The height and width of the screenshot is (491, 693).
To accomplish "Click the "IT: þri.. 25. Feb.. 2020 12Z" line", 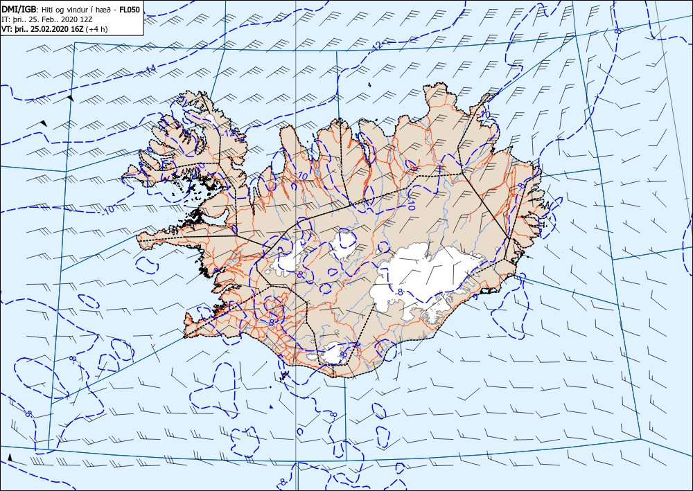I will point(47,19).
